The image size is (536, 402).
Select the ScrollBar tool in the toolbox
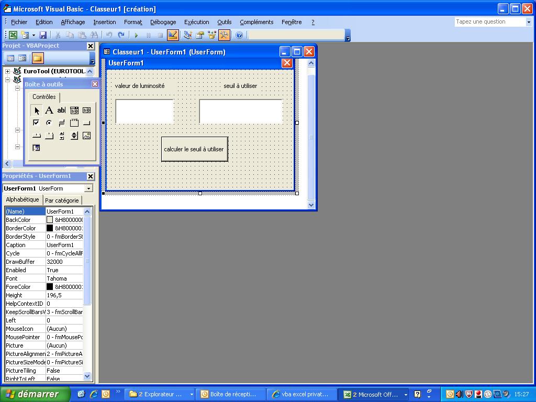(x=62, y=136)
